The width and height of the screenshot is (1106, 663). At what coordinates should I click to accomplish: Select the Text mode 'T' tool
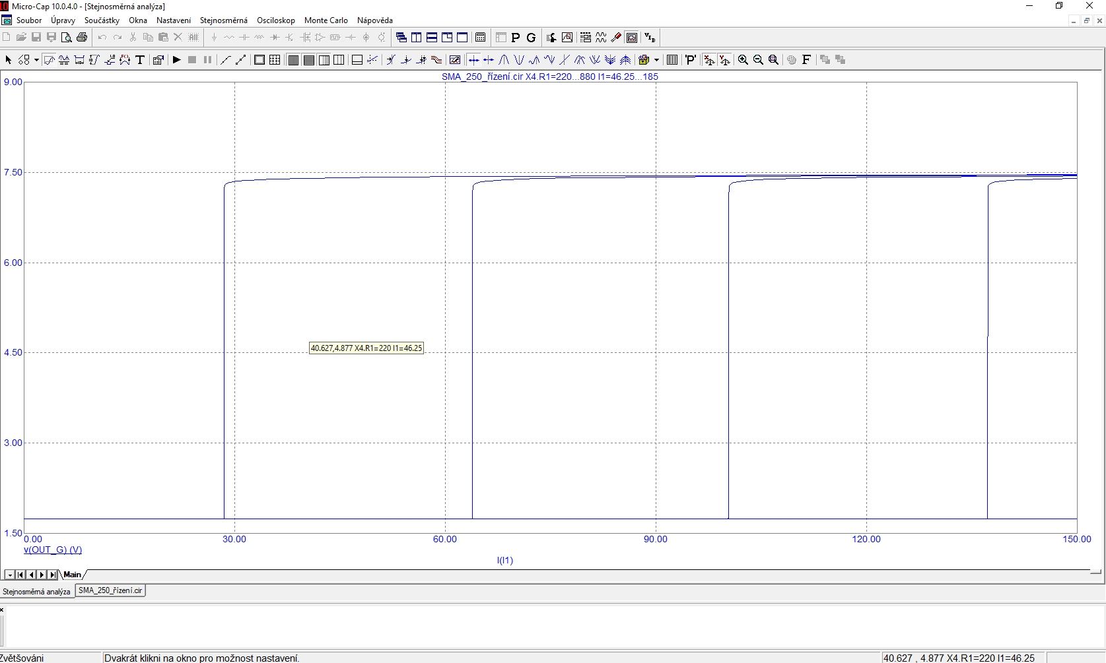coord(140,60)
